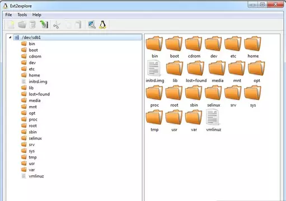Screen dimensions: 286x201
Task: Collapse the /dev/sdb1 tree node
Action: point(10,37)
